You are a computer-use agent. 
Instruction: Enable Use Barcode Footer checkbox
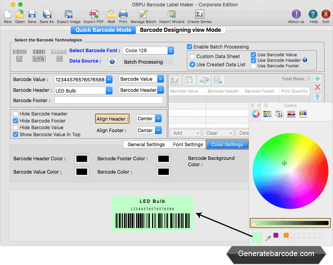[x=253, y=66]
